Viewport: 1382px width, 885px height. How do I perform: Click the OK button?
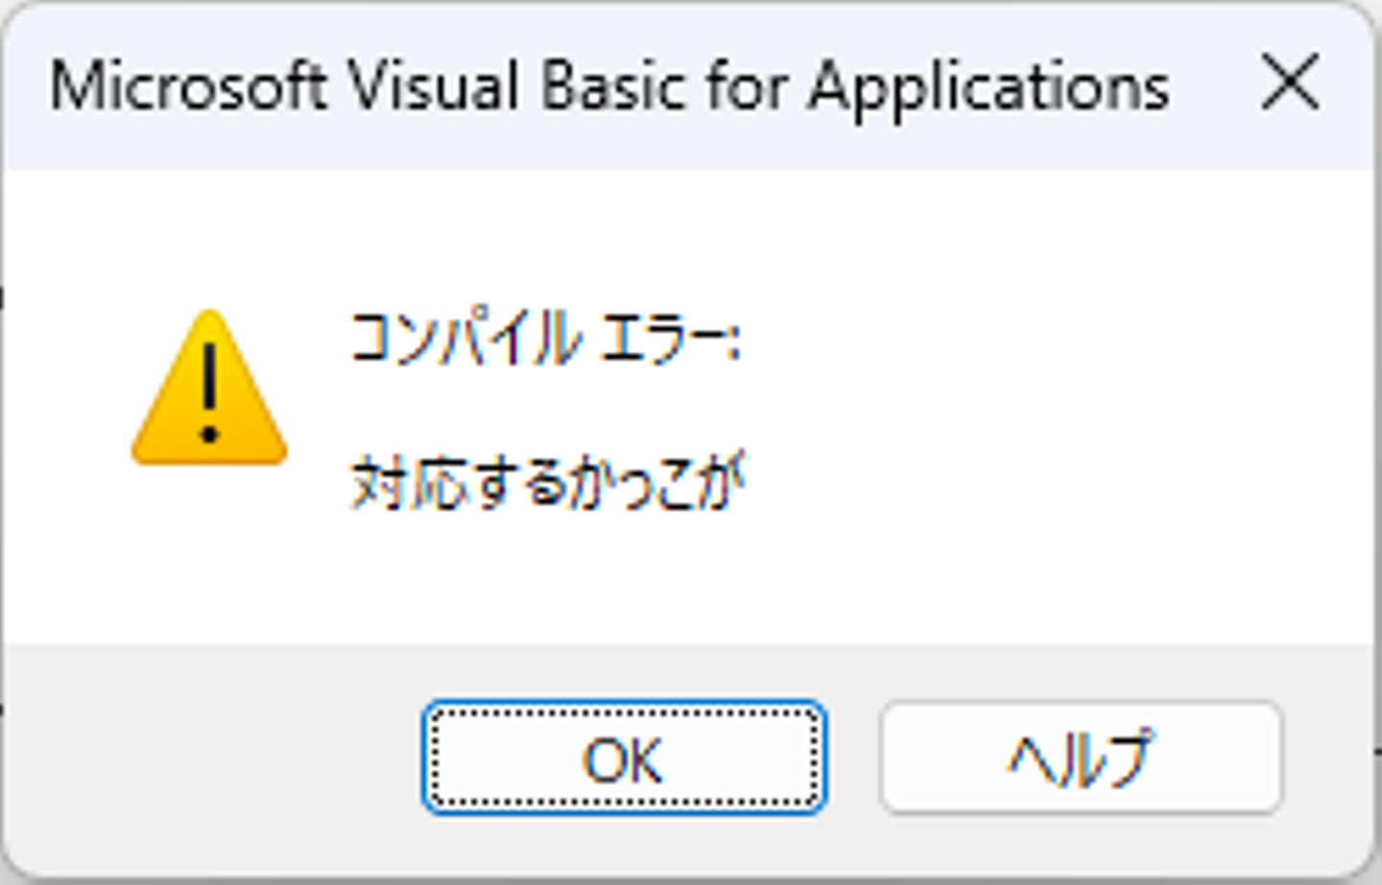pyautogui.click(x=623, y=758)
